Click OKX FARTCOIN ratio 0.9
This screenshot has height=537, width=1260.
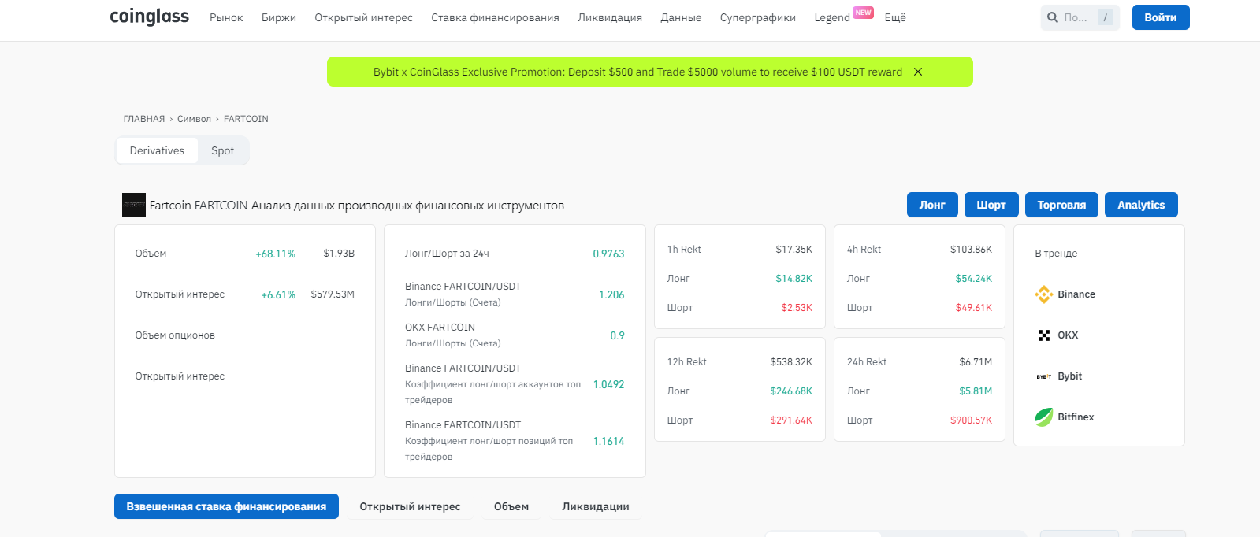pyautogui.click(x=617, y=335)
